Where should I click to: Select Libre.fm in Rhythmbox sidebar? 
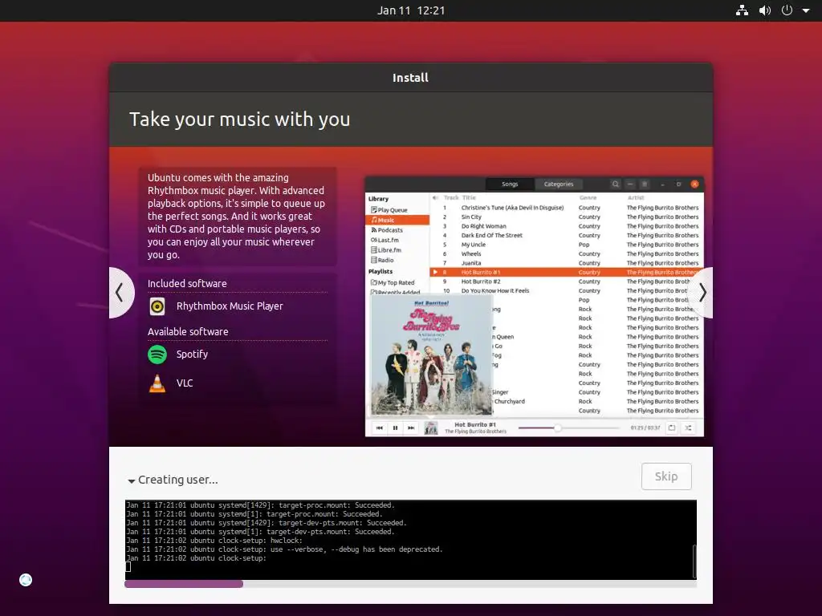click(x=386, y=250)
